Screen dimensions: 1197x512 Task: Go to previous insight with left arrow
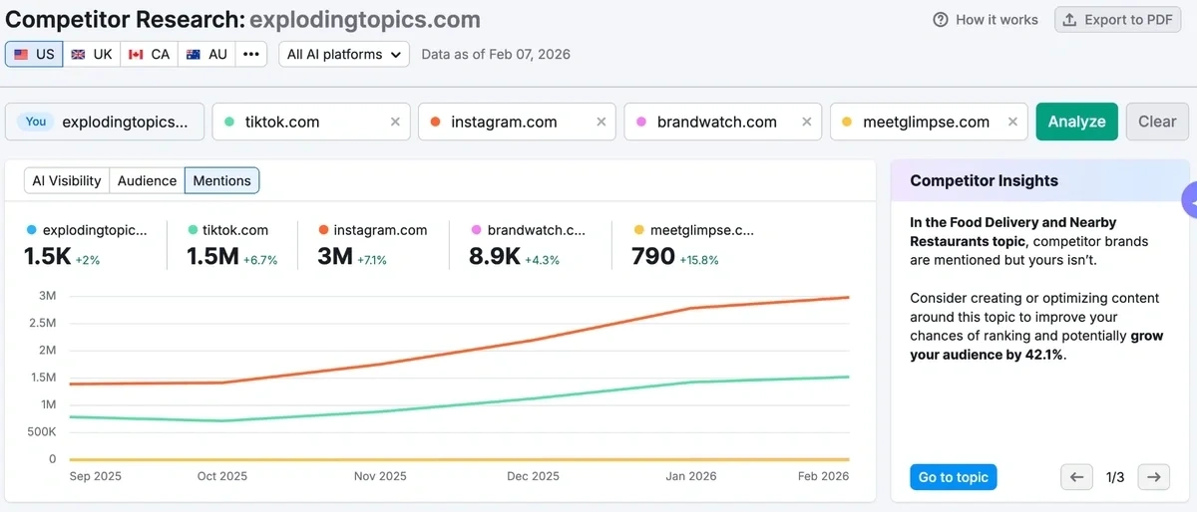click(1075, 477)
